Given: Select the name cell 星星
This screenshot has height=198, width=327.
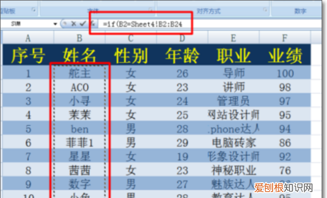Looking at the screenshot, I should click(80, 156).
